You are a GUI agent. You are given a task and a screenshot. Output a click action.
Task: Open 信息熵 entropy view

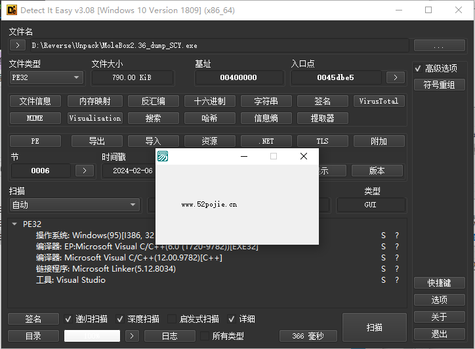[266, 118]
